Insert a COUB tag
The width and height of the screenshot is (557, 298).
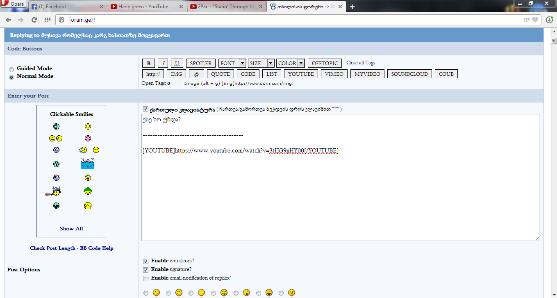coord(446,74)
